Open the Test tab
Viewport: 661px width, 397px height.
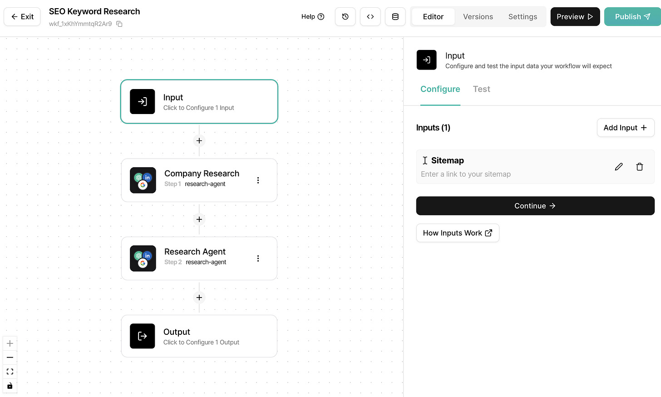point(481,89)
